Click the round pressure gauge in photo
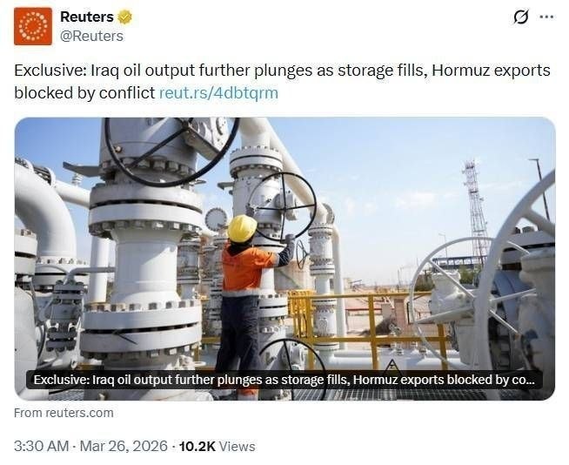 point(216,219)
